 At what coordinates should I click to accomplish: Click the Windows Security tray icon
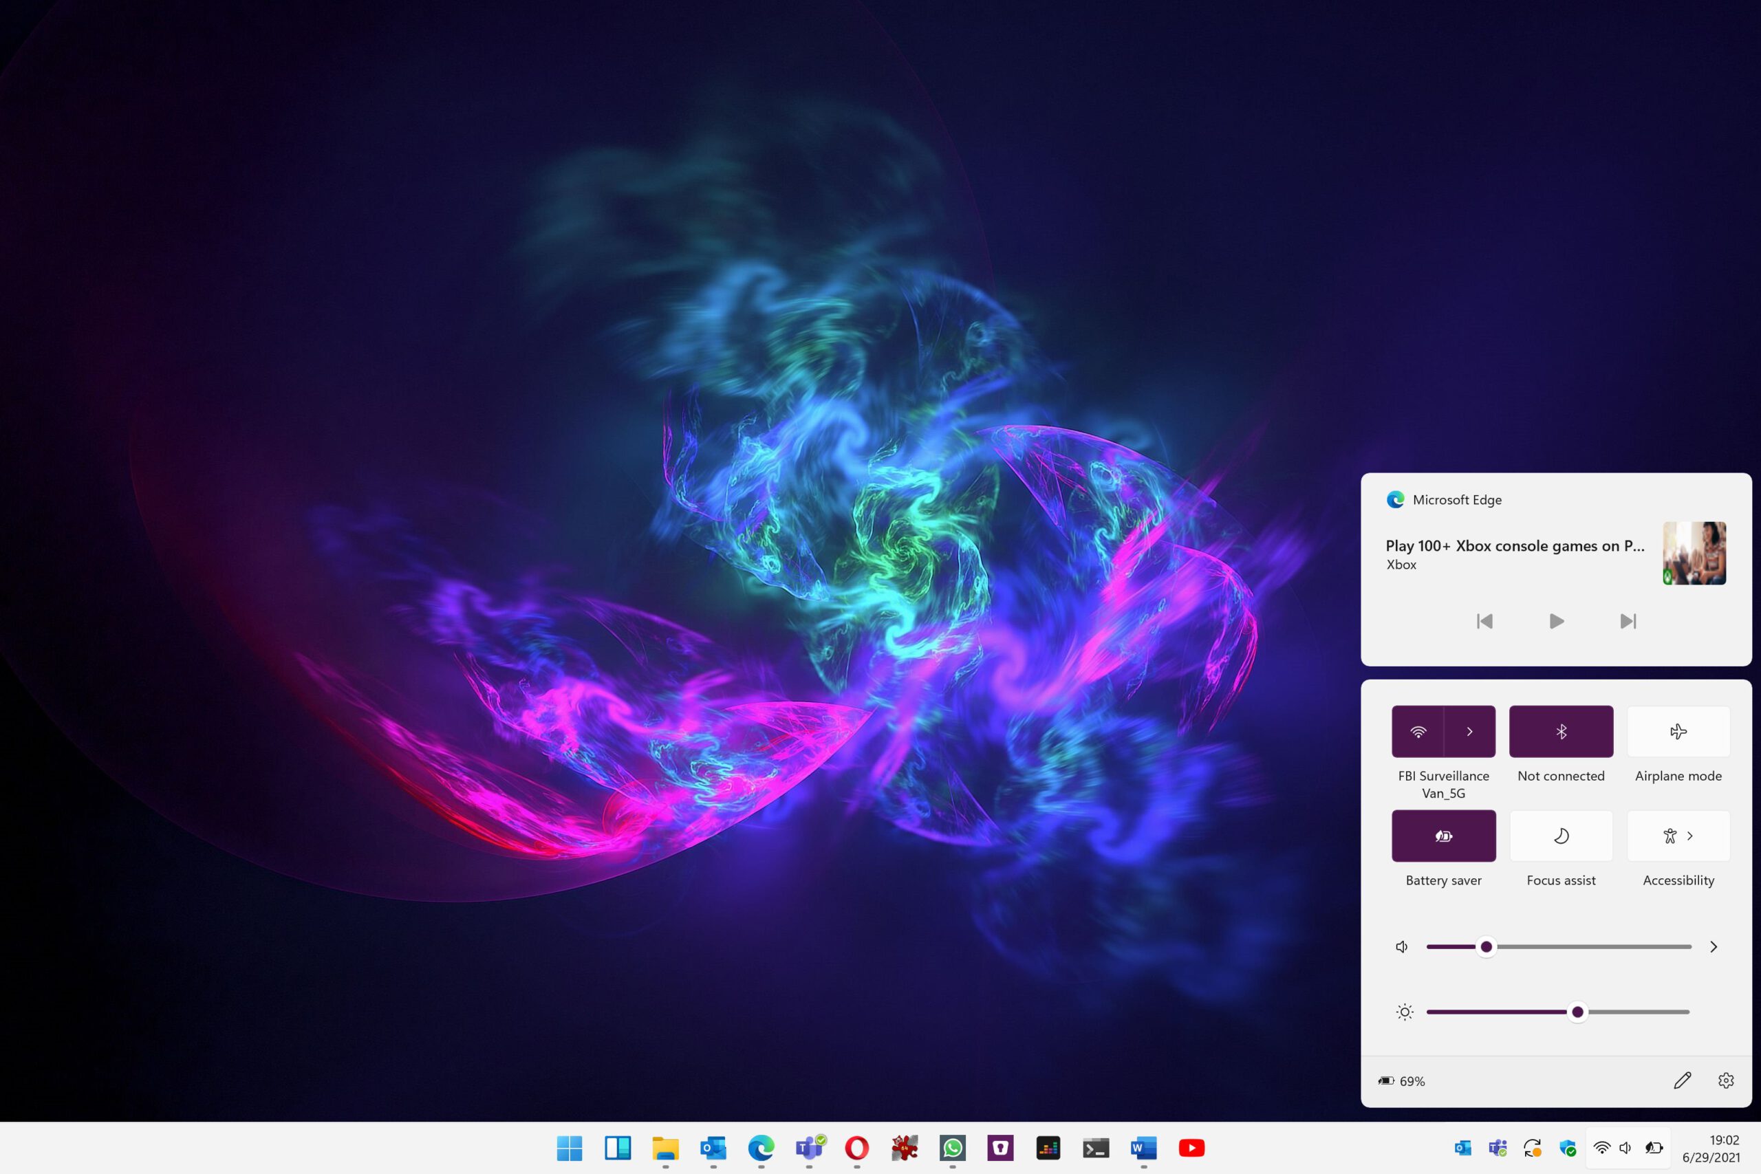point(1567,1148)
